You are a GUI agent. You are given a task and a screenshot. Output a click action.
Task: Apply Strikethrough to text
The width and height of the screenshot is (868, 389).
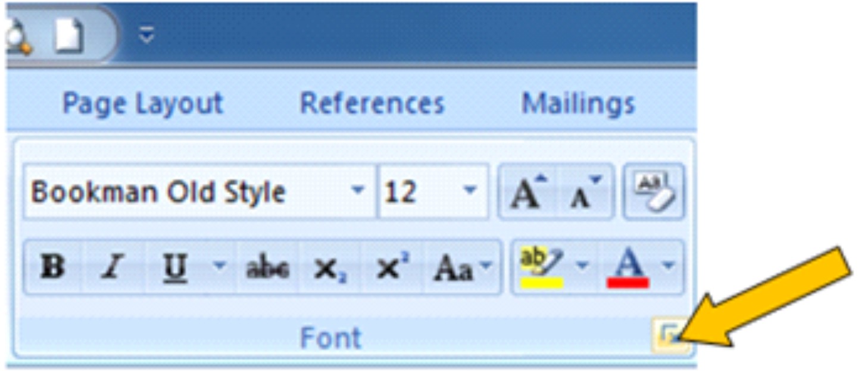click(x=267, y=268)
